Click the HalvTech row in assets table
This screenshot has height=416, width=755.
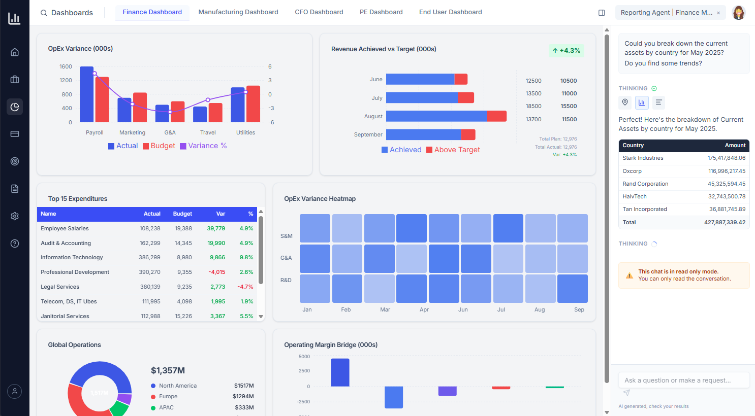pos(684,197)
